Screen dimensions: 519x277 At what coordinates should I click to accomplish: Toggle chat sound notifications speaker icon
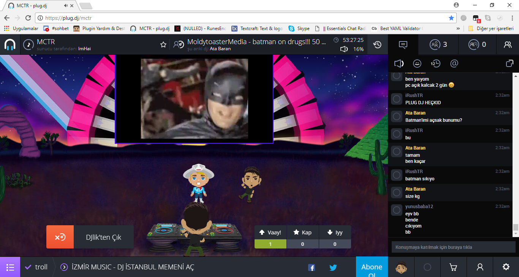[x=399, y=63]
